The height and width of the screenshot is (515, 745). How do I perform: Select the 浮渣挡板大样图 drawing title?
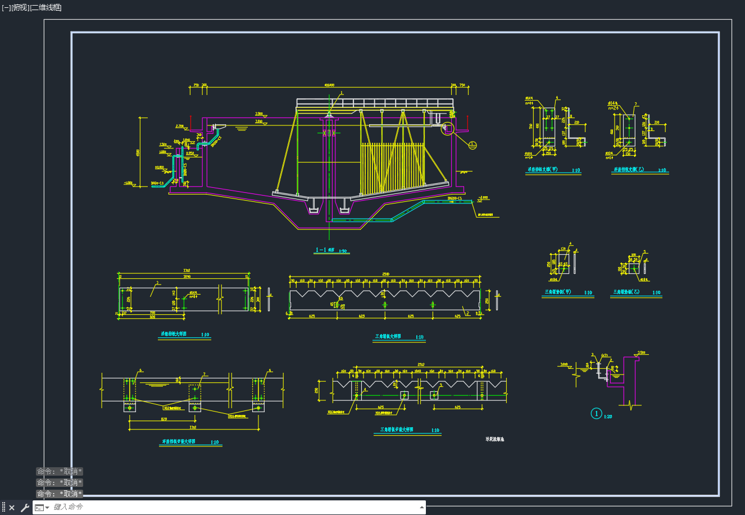click(174, 335)
